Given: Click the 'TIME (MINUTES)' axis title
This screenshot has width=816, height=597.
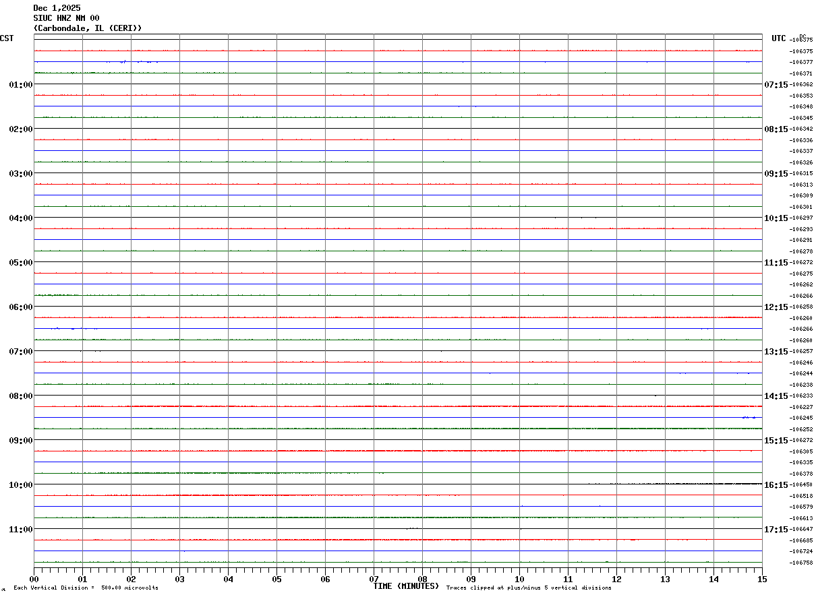Looking at the screenshot, I should click(406, 586).
